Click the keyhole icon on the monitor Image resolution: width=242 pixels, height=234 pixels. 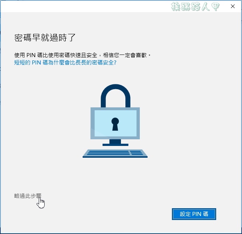click(x=115, y=124)
